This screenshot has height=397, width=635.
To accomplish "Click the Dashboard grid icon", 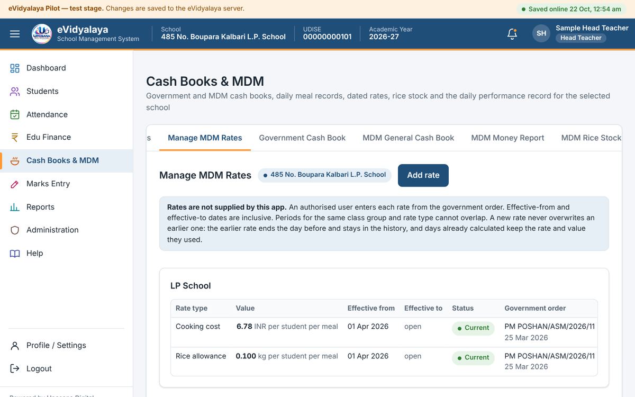I will coord(15,68).
